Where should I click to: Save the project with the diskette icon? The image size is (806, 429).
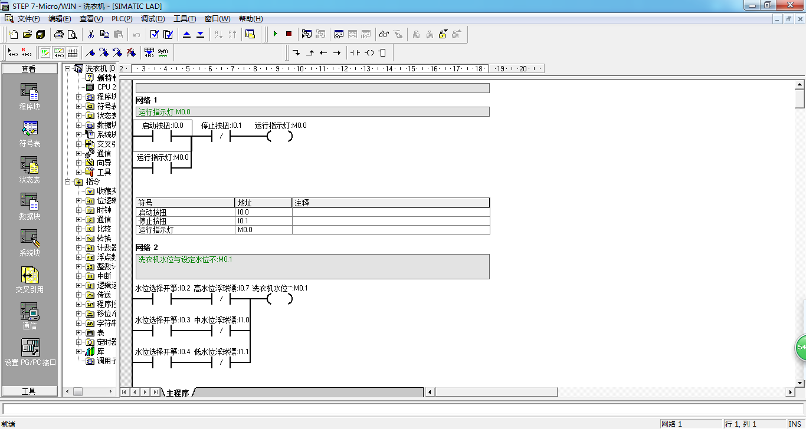40,34
